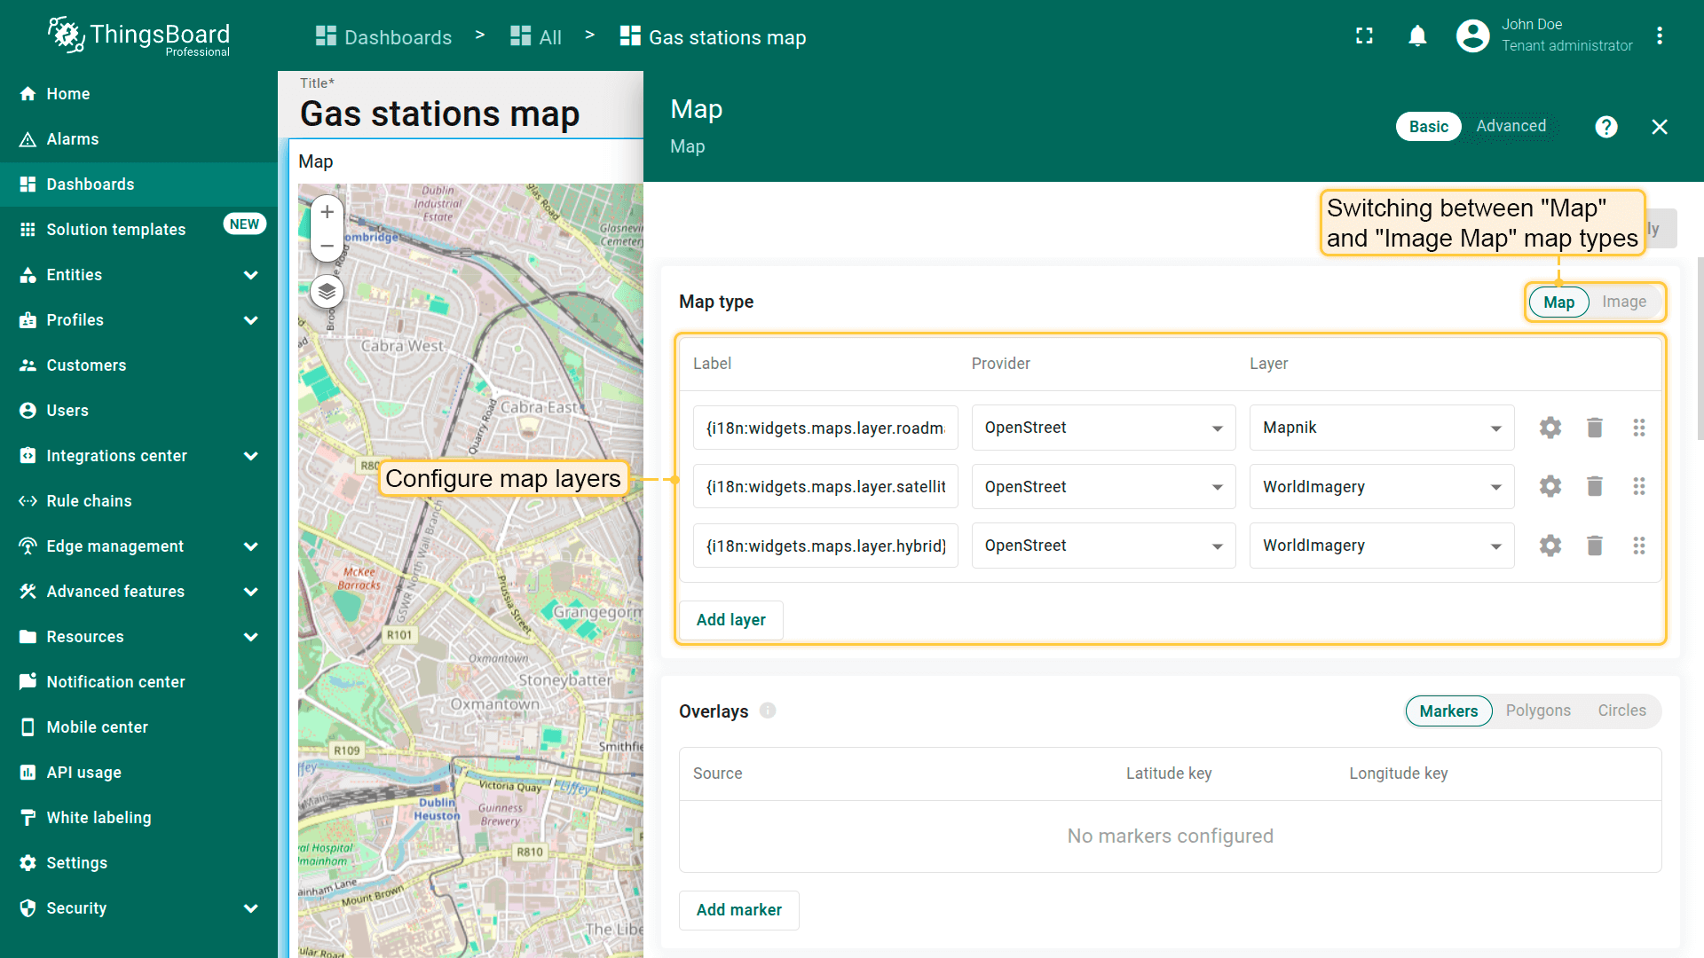Viewport: 1704px width, 958px height.
Task: Open Provider dropdown for roadmap layer
Action: coord(1103,428)
